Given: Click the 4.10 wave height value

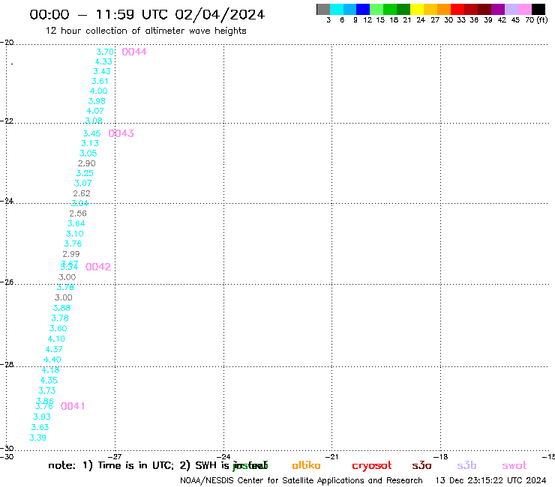Looking at the screenshot, I should [x=56, y=339].
